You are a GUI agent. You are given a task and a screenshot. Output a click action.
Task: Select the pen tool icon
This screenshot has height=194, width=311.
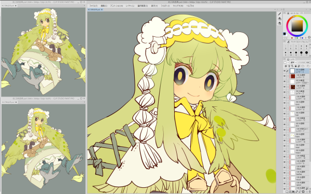click(279, 13)
